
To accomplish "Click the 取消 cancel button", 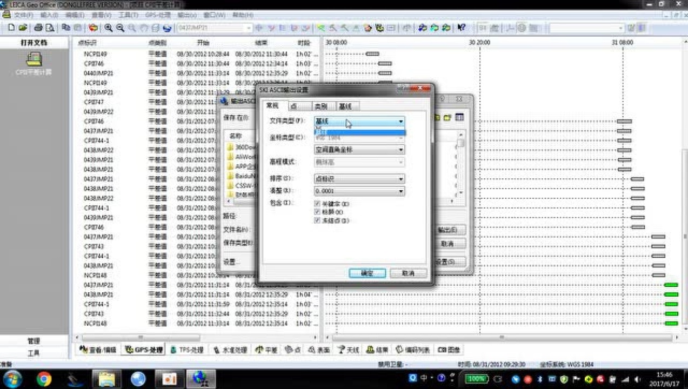I will (x=408, y=273).
